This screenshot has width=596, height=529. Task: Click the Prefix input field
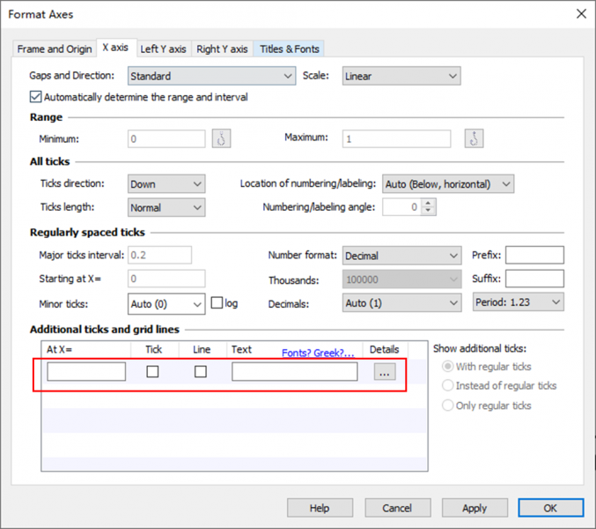click(534, 255)
